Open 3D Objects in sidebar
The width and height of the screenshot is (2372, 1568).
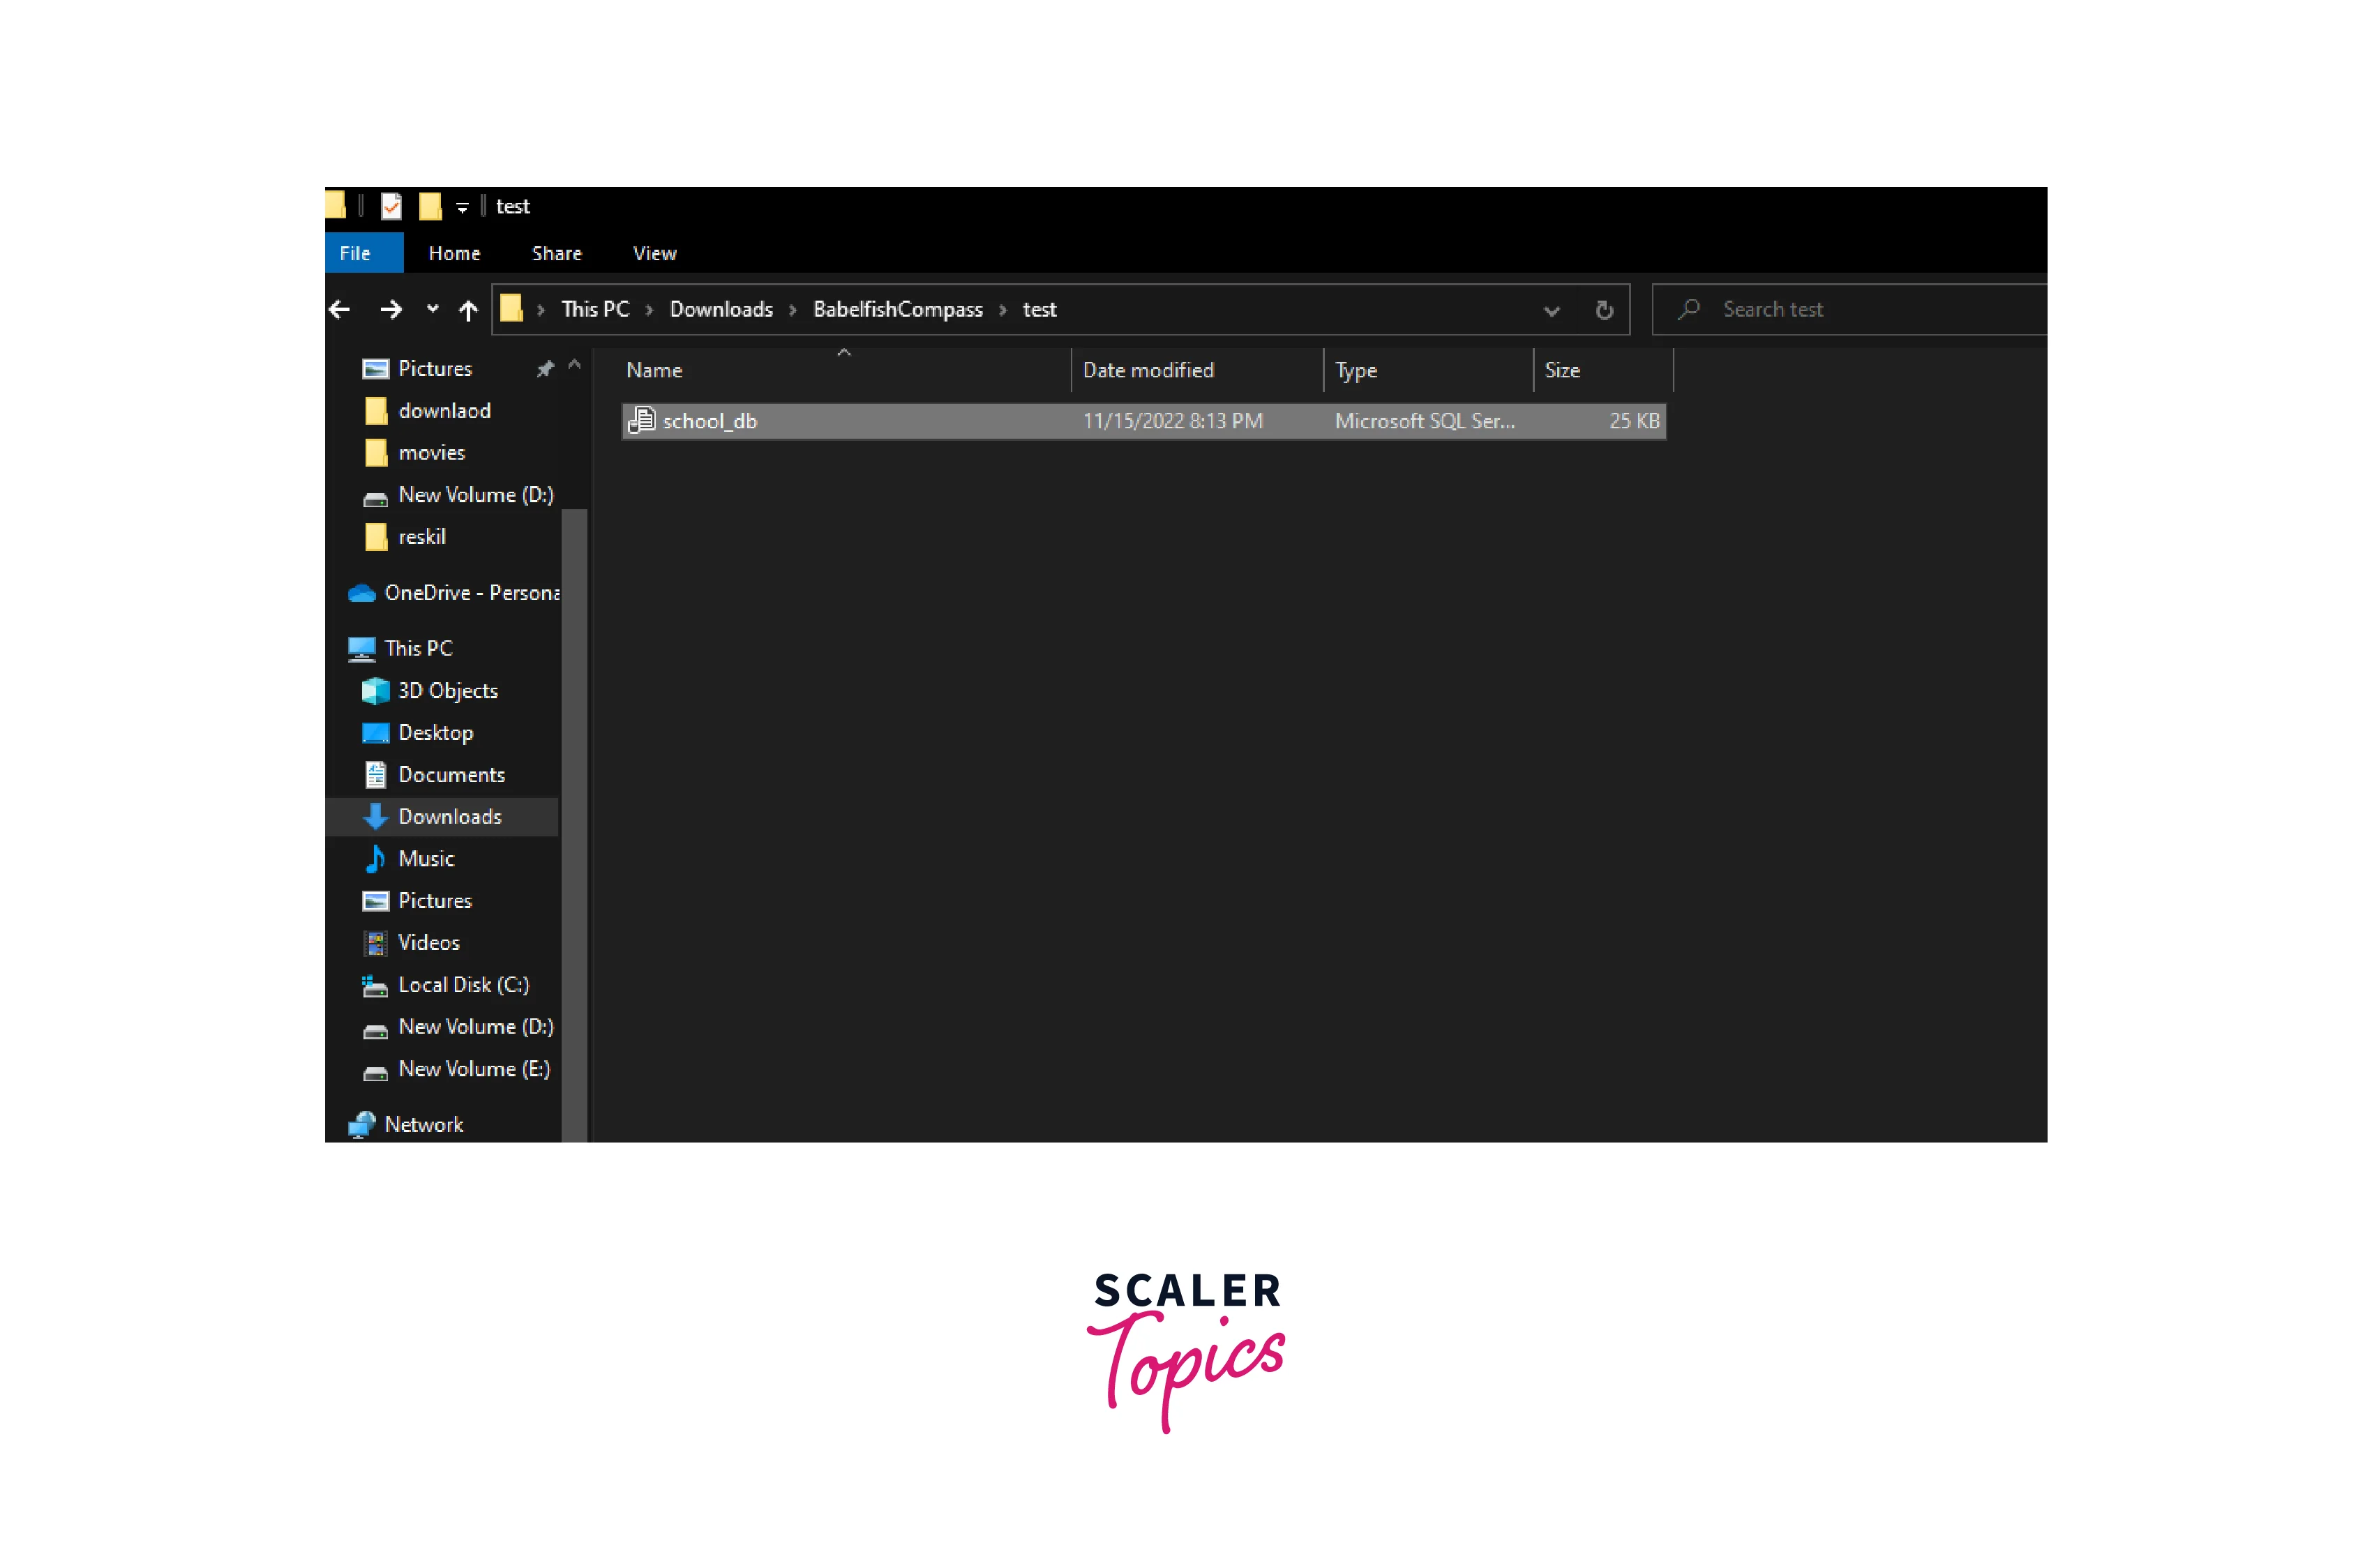pos(447,690)
